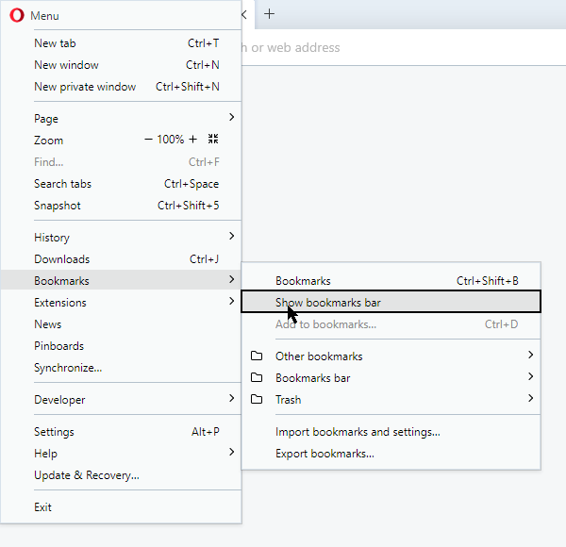Click Exit to quit Opera

pyautogui.click(x=121, y=507)
